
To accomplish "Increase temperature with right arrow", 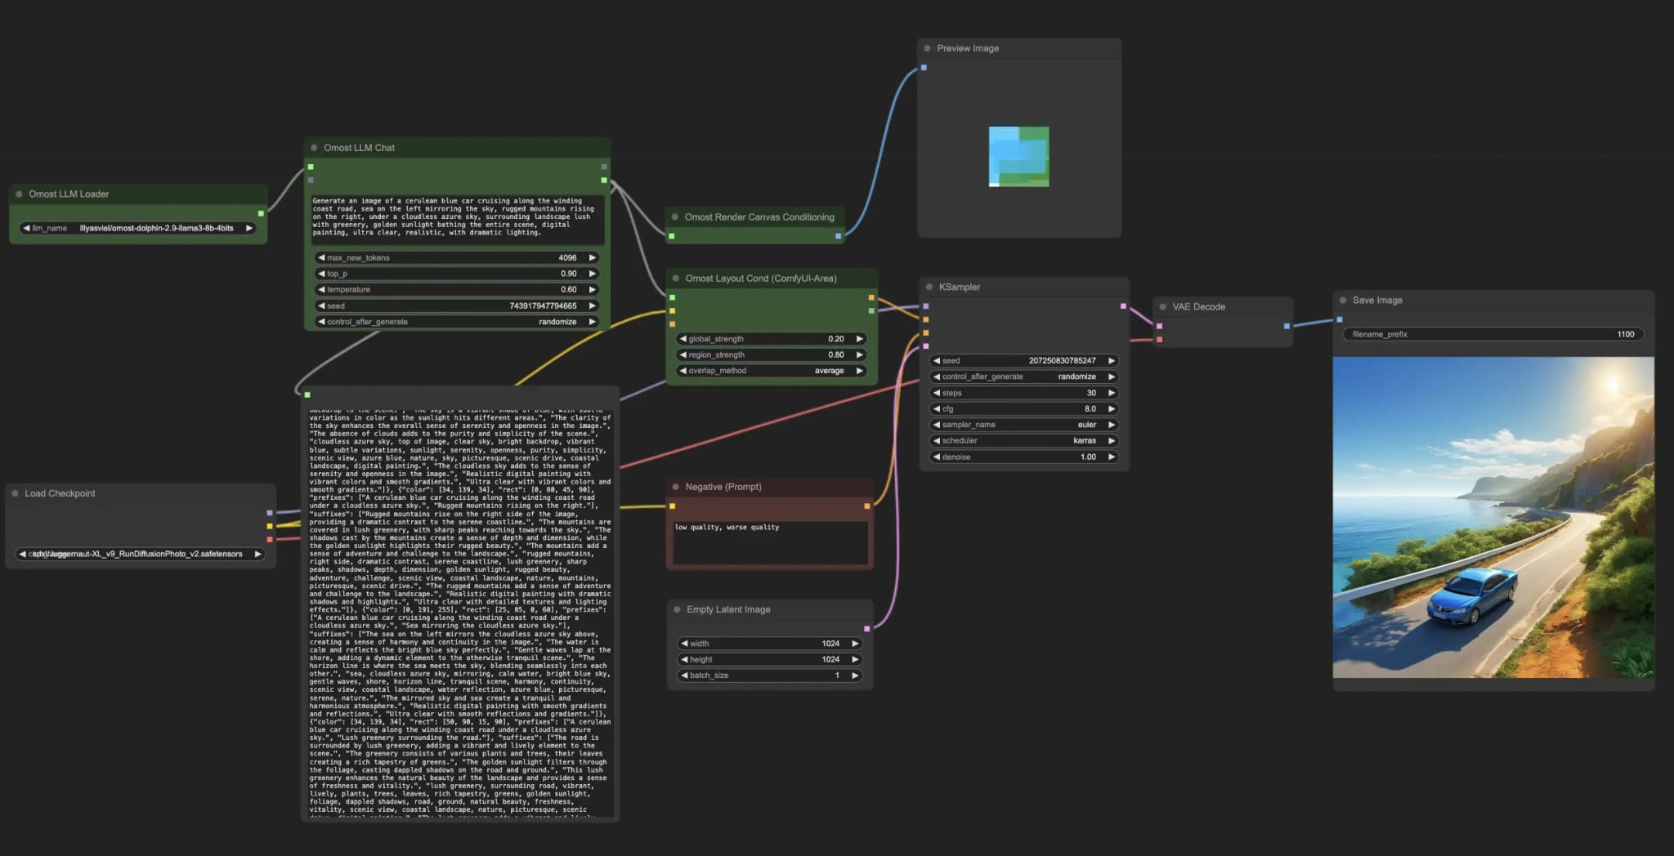I will (x=593, y=290).
